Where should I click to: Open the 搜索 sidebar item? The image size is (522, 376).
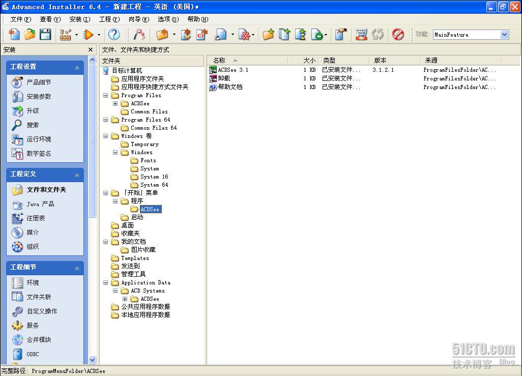[x=25, y=125]
